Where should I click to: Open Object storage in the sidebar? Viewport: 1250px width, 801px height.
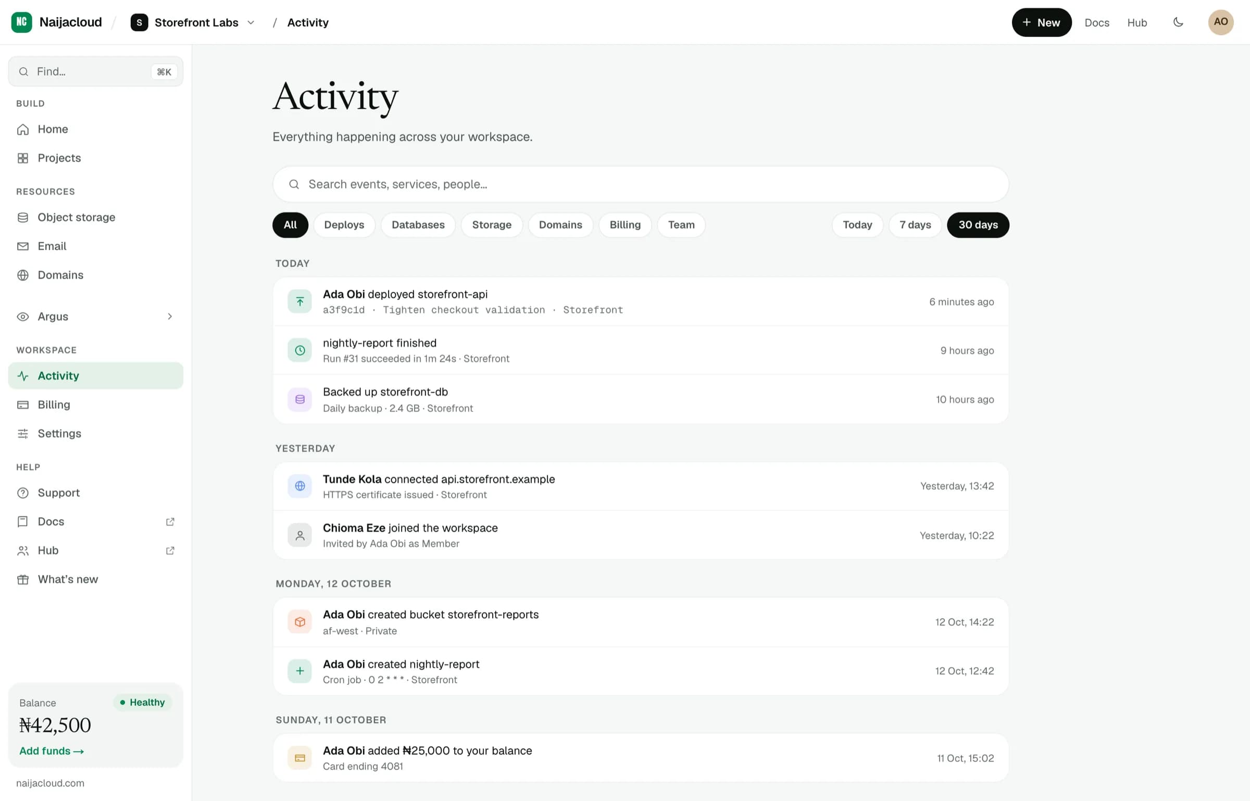tap(96, 217)
